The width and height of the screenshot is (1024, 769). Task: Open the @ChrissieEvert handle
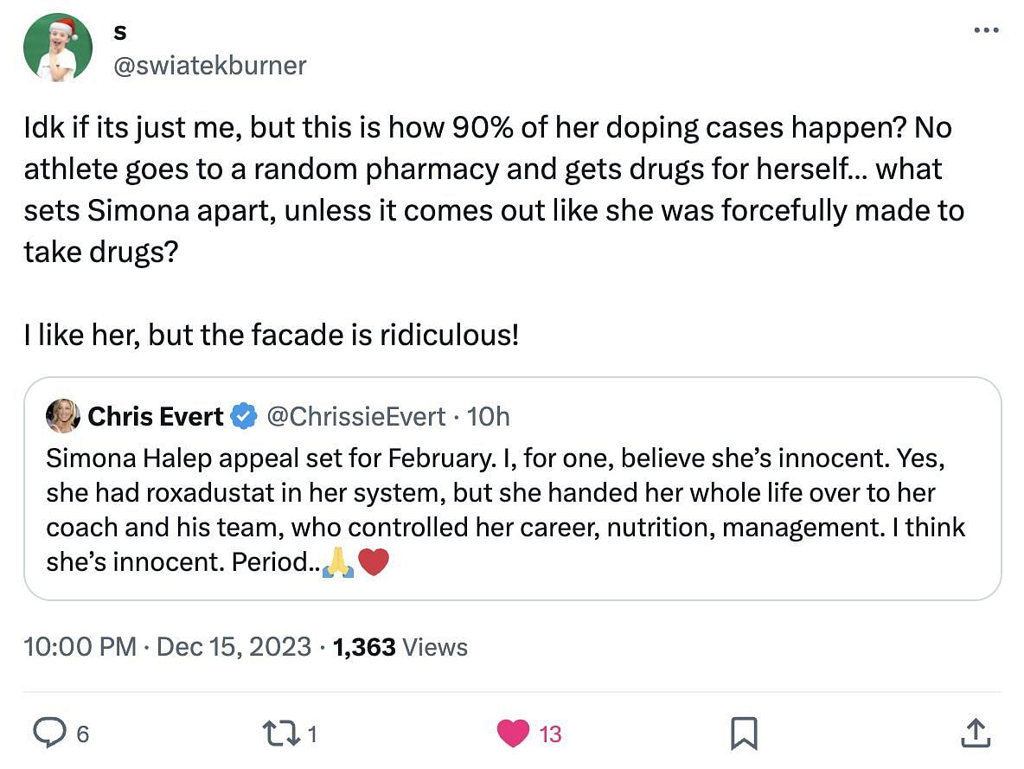coord(355,417)
